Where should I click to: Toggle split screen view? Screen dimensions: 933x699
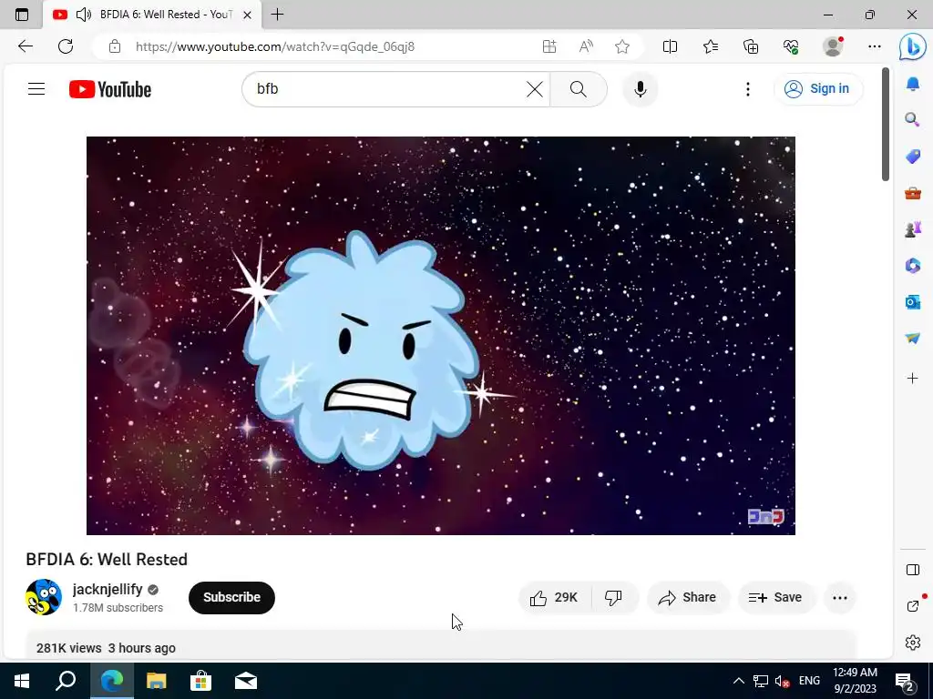point(670,46)
